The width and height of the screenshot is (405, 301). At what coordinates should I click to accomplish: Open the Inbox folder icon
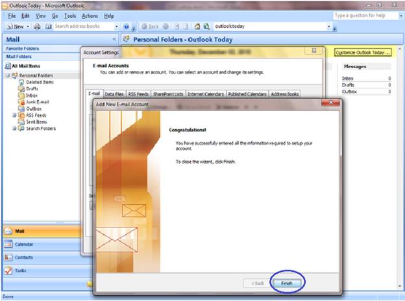[21, 96]
